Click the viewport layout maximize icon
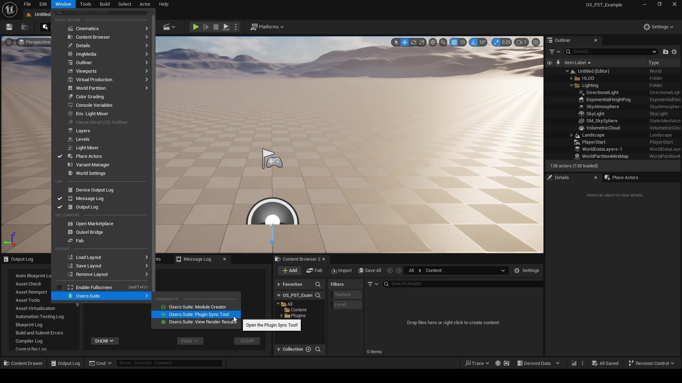682x383 pixels. point(536,42)
